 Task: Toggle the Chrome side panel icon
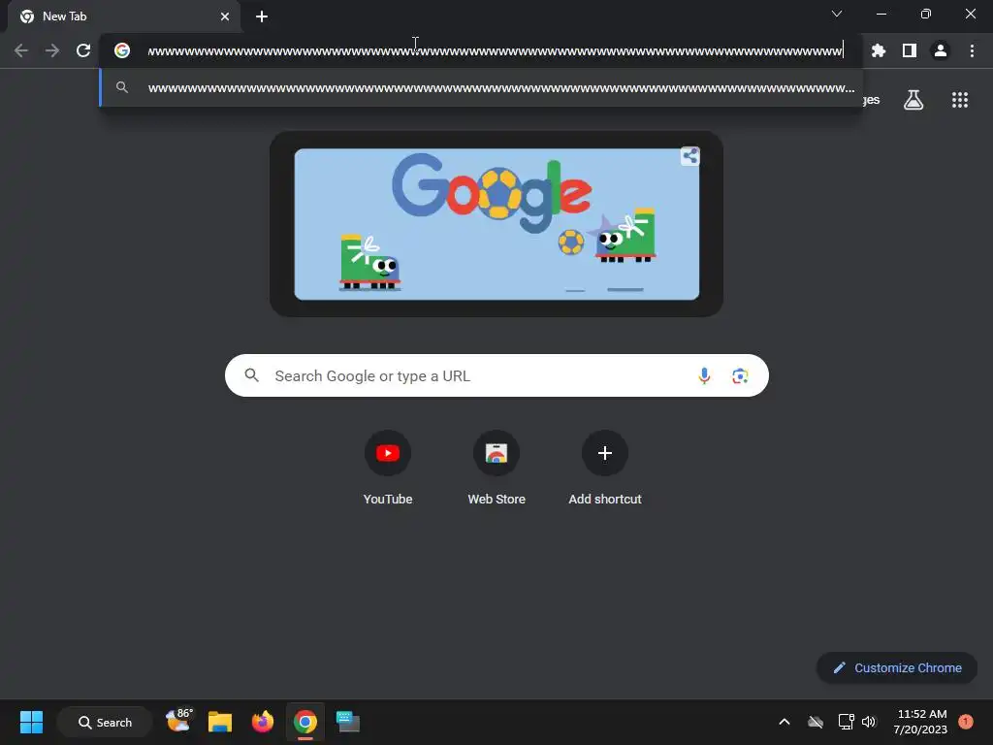click(x=910, y=50)
